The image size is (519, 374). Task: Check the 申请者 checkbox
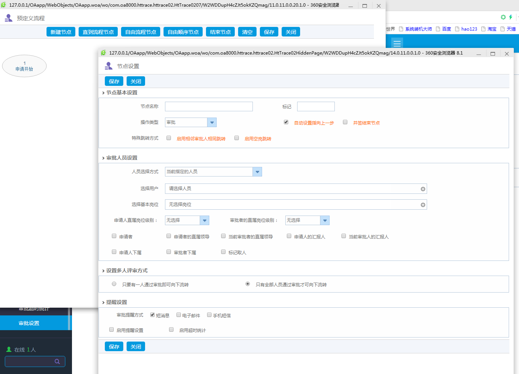[x=114, y=236]
